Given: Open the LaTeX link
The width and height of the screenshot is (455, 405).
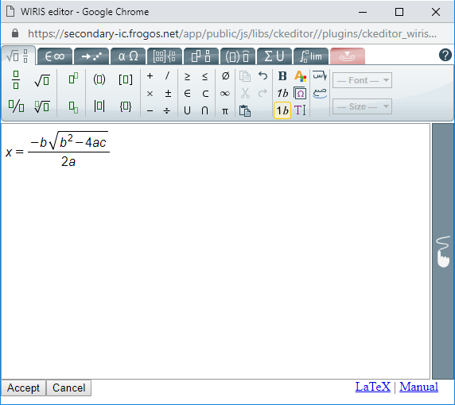Looking at the screenshot, I should coord(373,387).
